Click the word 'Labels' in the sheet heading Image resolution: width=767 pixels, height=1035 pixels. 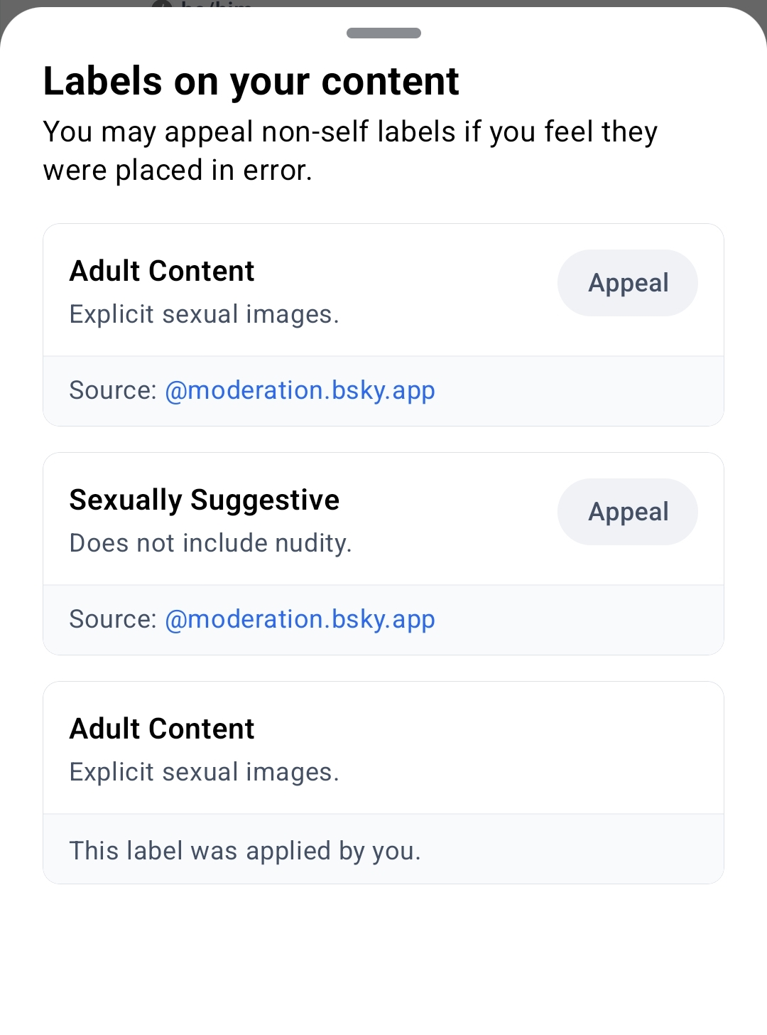coord(103,81)
